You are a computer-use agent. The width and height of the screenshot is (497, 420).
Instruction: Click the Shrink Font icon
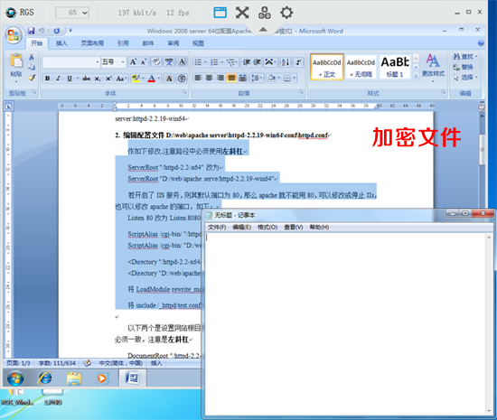click(x=144, y=62)
